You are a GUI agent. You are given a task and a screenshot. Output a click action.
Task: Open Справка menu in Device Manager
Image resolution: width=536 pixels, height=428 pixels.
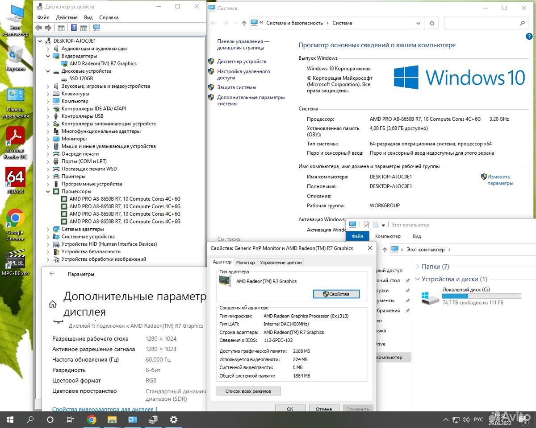coord(109,17)
